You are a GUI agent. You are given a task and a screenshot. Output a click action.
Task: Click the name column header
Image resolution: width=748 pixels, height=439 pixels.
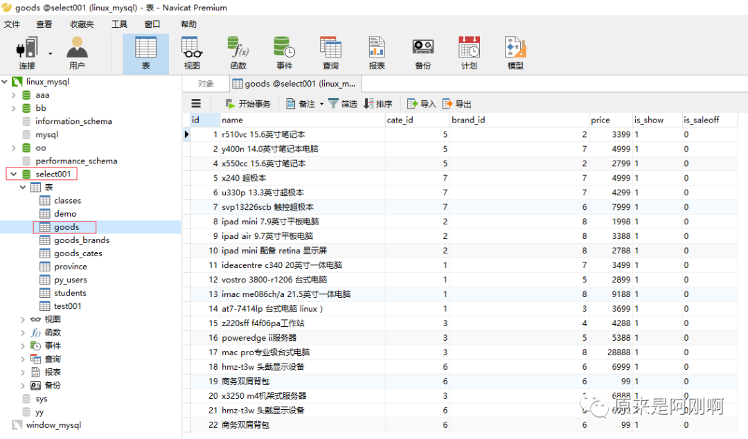point(303,120)
